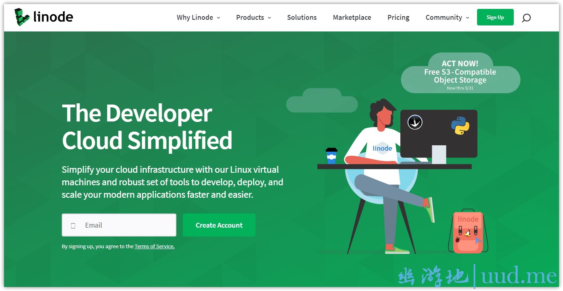Click the linode wordmark text
The image size is (563, 291).
click(53, 17)
